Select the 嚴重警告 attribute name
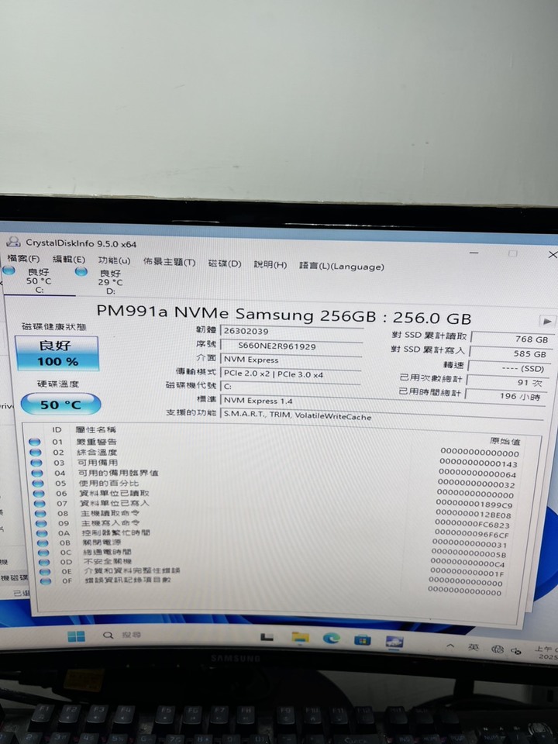 96,442
